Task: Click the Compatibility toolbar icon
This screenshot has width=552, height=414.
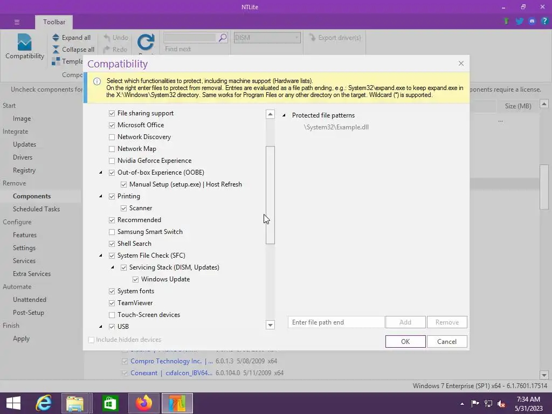Action: (24, 42)
